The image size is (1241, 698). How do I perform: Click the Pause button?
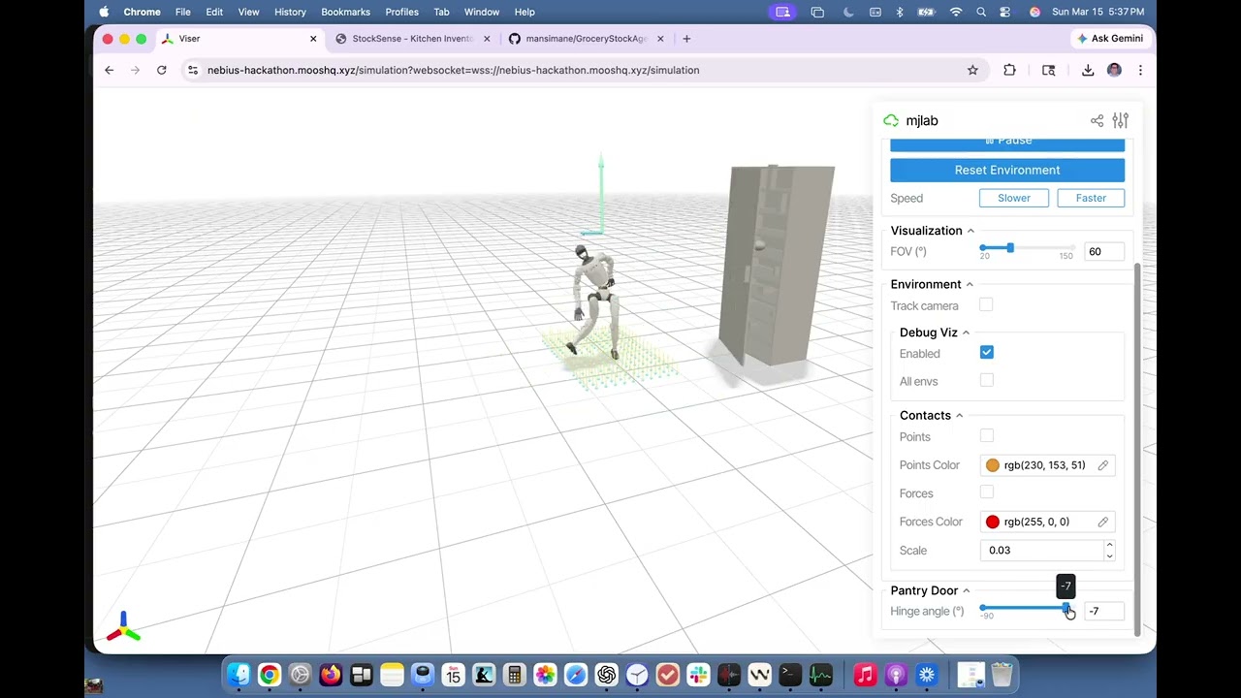(1007, 144)
